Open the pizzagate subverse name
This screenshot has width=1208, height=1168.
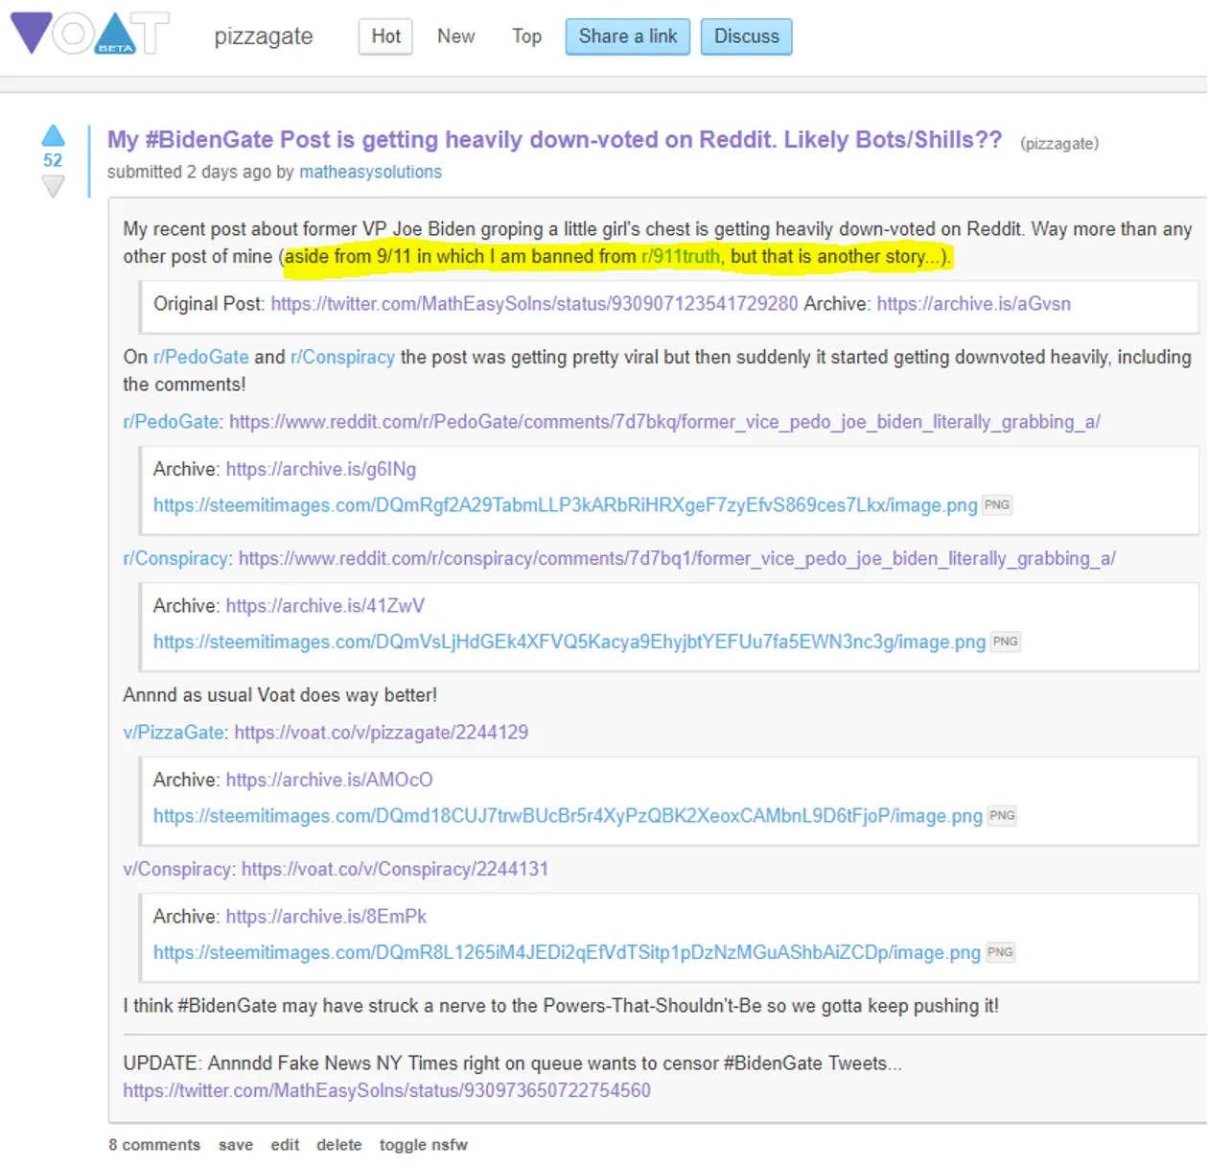(x=264, y=36)
